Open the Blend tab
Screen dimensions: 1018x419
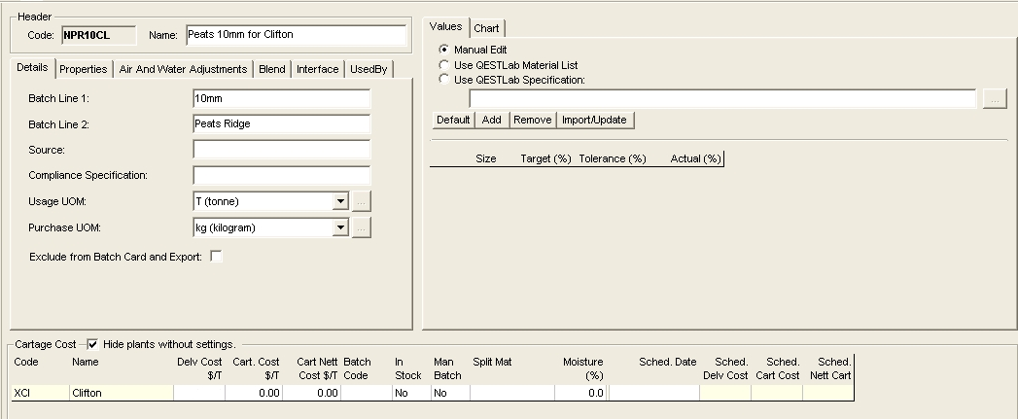[272, 69]
